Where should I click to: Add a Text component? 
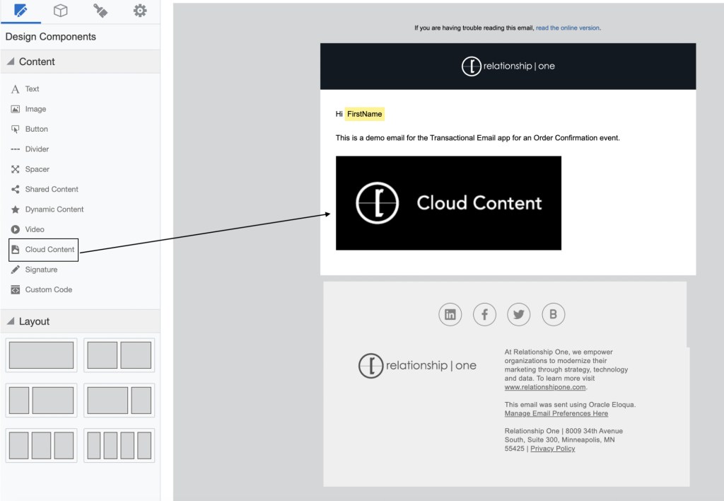(32, 88)
